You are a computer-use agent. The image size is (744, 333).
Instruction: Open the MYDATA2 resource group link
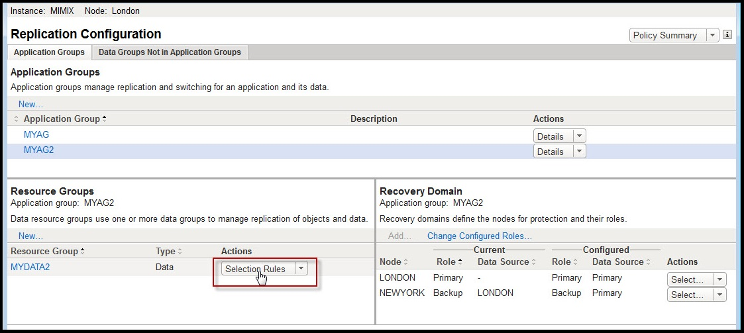click(30, 267)
